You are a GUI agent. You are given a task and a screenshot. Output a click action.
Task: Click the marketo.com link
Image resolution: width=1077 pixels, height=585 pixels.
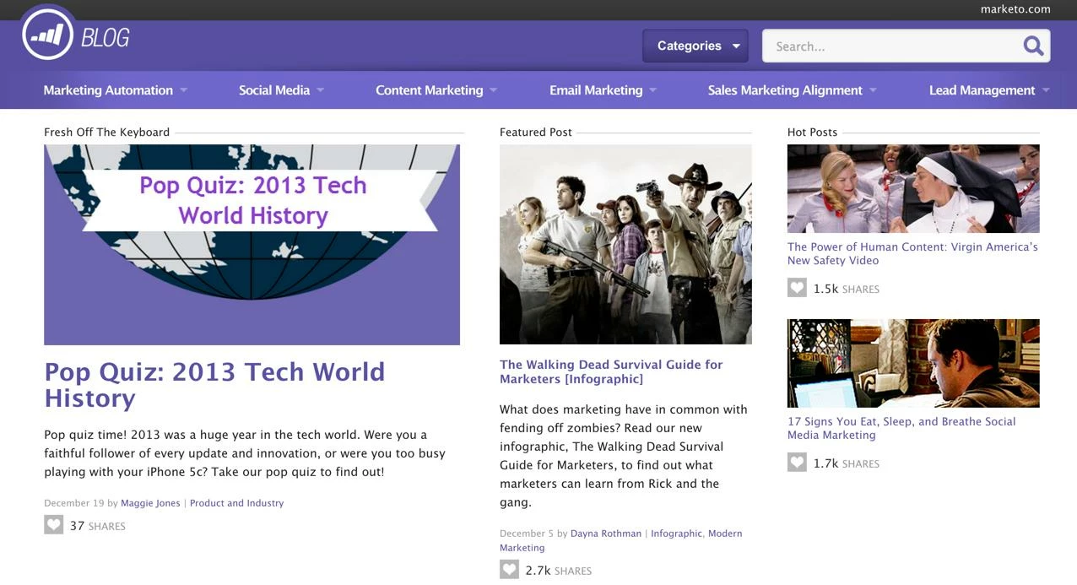coord(1015,9)
